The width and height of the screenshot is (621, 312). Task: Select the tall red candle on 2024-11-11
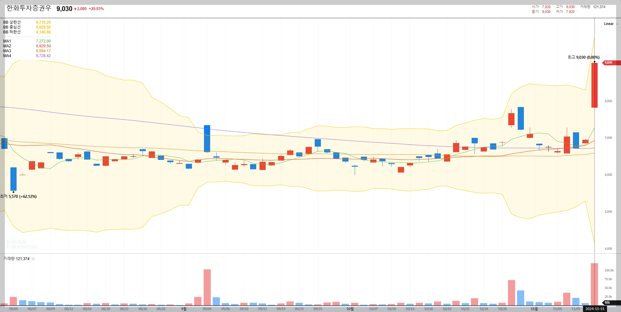(594, 85)
